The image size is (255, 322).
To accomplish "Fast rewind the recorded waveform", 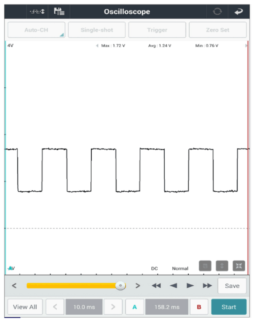I will tap(156, 286).
